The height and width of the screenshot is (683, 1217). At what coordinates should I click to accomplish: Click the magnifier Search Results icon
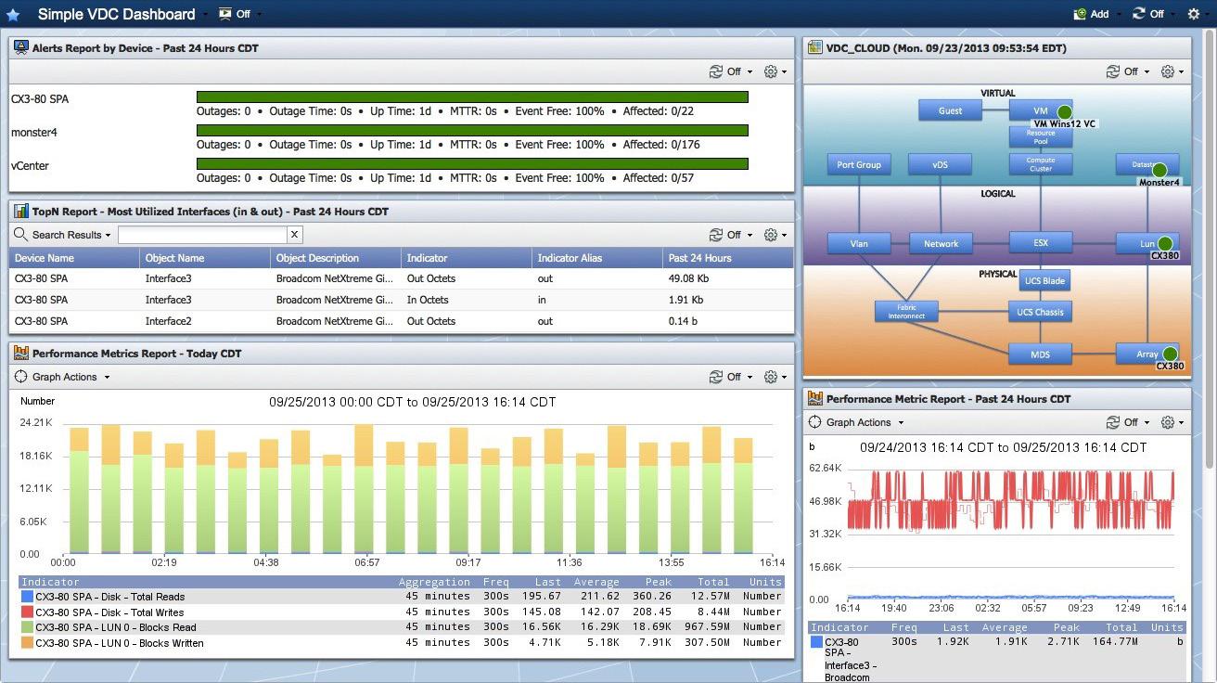point(21,235)
